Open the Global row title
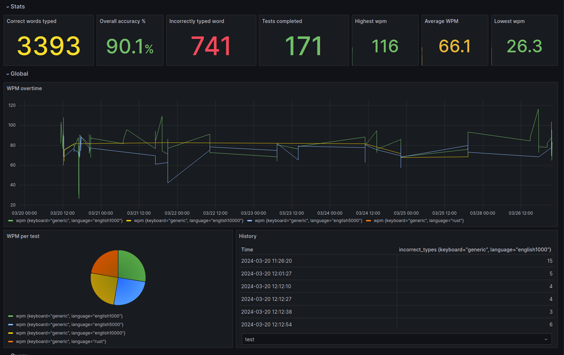The height and width of the screenshot is (355, 564). pyautogui.click(x=19, y=74)
